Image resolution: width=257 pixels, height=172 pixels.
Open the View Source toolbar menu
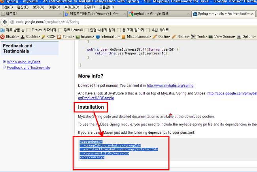(222, 36)
